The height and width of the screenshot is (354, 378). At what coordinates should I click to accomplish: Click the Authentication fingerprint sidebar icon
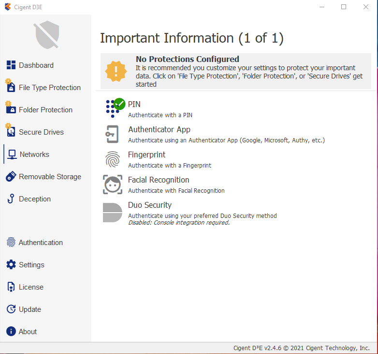tap(11, 242)
